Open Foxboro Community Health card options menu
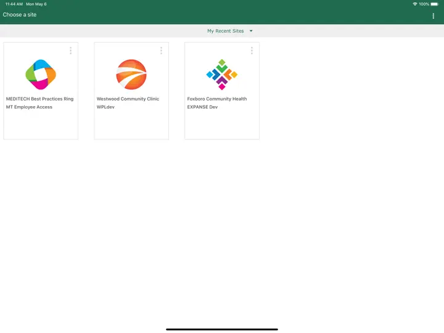This screenshot has width=444, height=333. pos(252,51)
